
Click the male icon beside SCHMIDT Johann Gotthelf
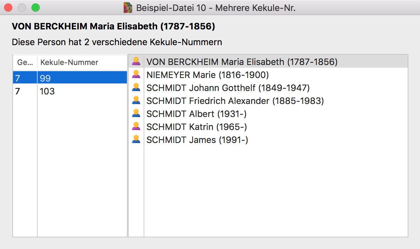point(136,88)
